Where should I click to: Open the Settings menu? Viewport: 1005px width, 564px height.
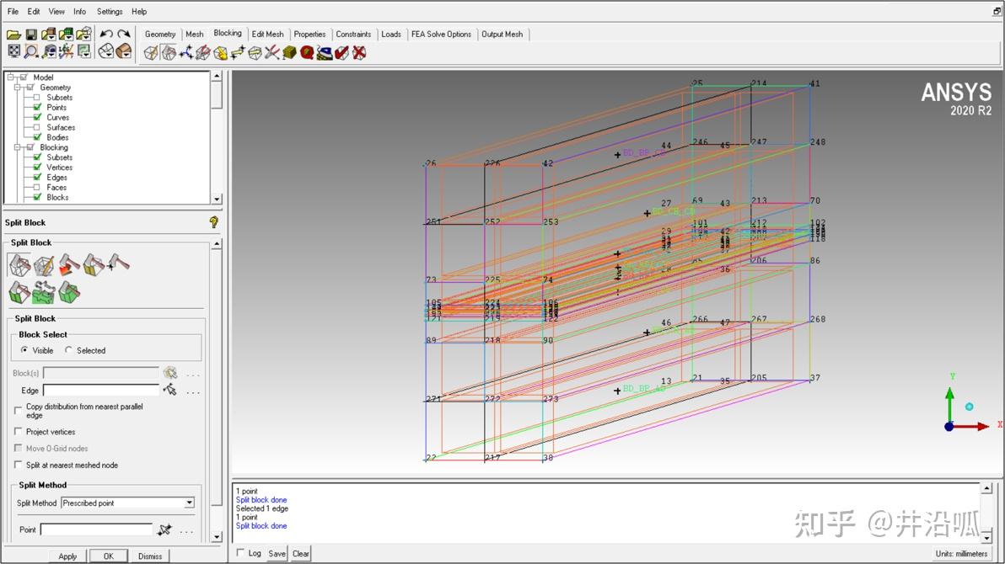click(x=110, y=12)
